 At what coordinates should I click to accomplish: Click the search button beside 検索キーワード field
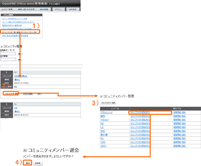19,54
